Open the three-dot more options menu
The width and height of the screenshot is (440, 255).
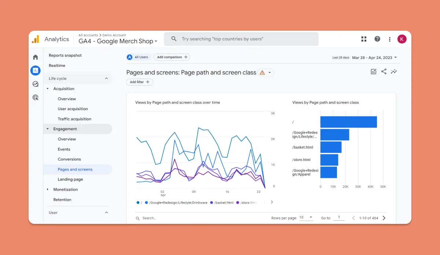coord(389,39)
